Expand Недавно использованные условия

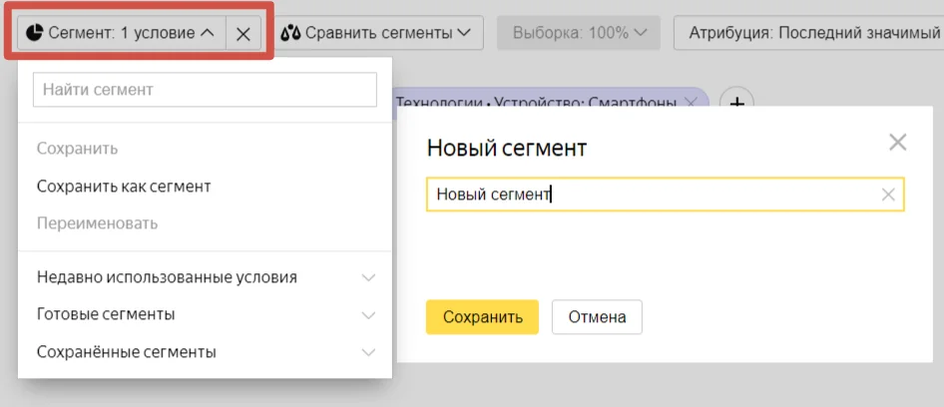click(x=205, y=277)
